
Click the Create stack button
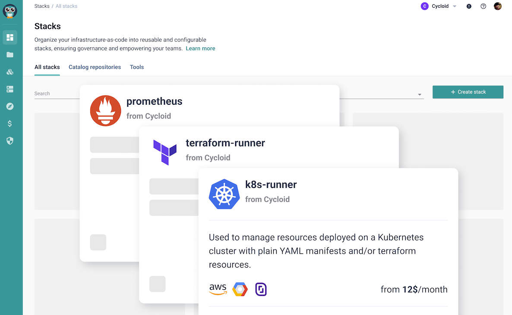468,92
